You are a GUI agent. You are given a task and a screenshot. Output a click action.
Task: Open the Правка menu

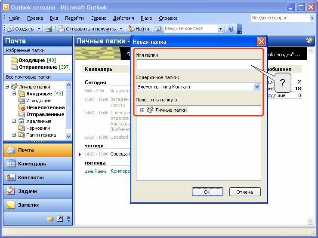pyautogui.click(x=35, y=18)
